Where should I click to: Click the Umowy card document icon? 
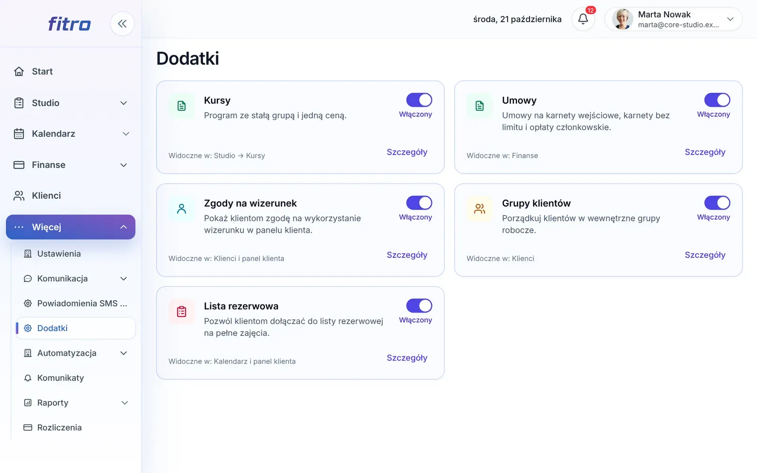pyautogui.click(x=480, y=106)
